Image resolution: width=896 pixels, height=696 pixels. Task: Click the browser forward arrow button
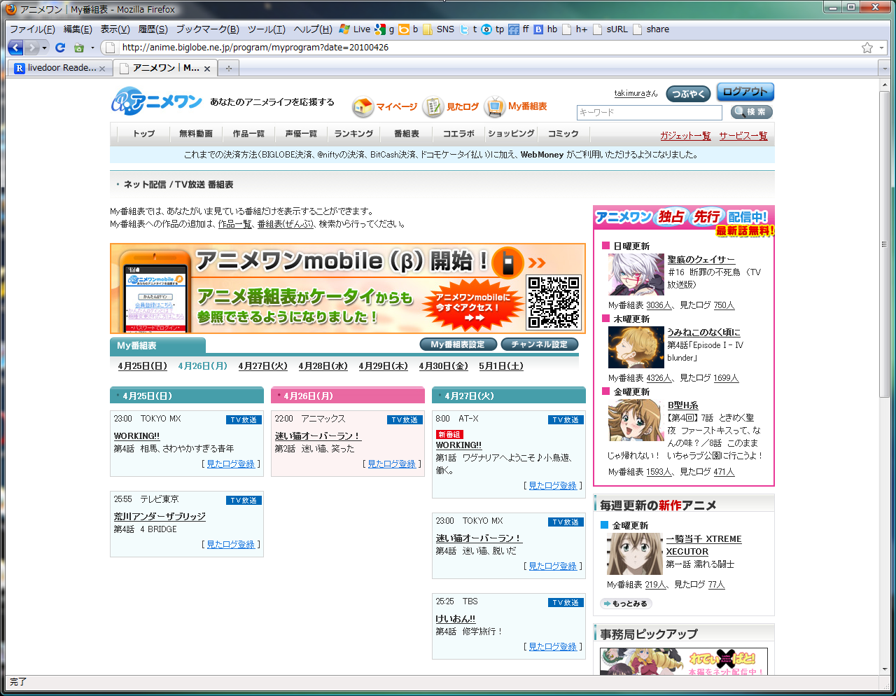(32, 48)
